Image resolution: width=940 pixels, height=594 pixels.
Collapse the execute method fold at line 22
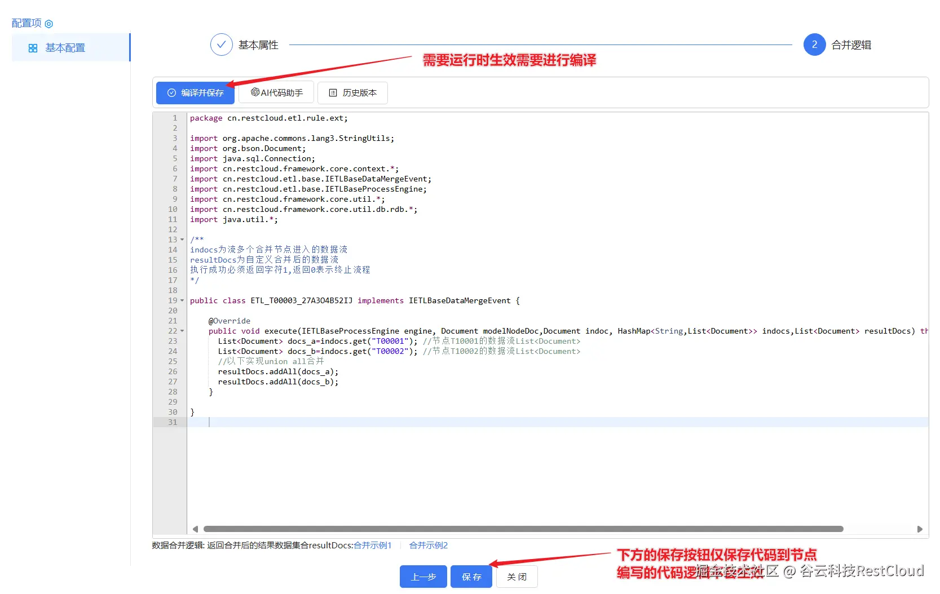click(182, 331)
